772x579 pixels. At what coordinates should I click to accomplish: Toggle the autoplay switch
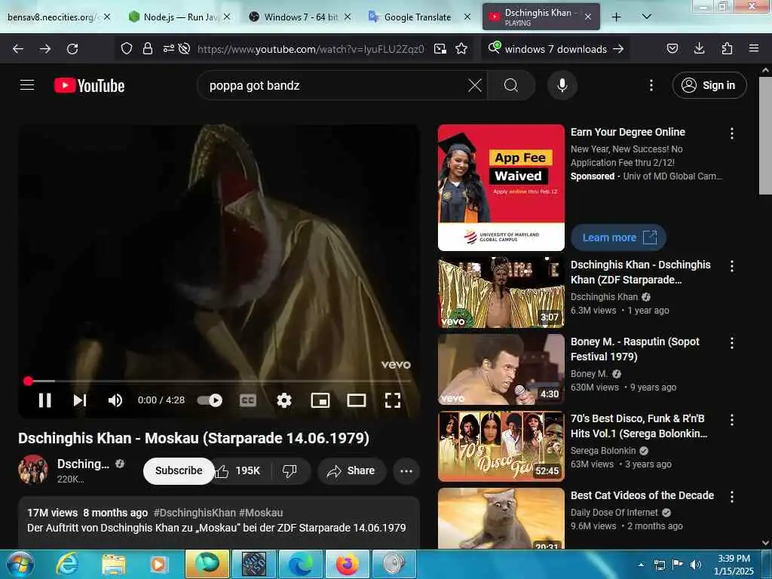click(x=210, y=400)
